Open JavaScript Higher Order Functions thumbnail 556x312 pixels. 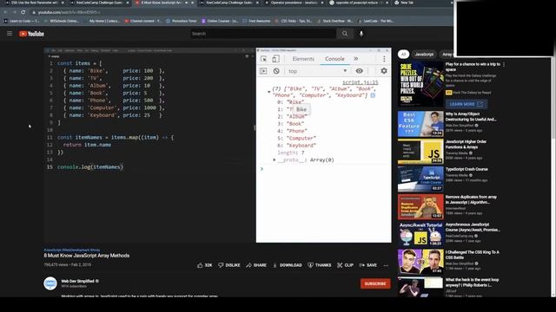tap(420, 152)
